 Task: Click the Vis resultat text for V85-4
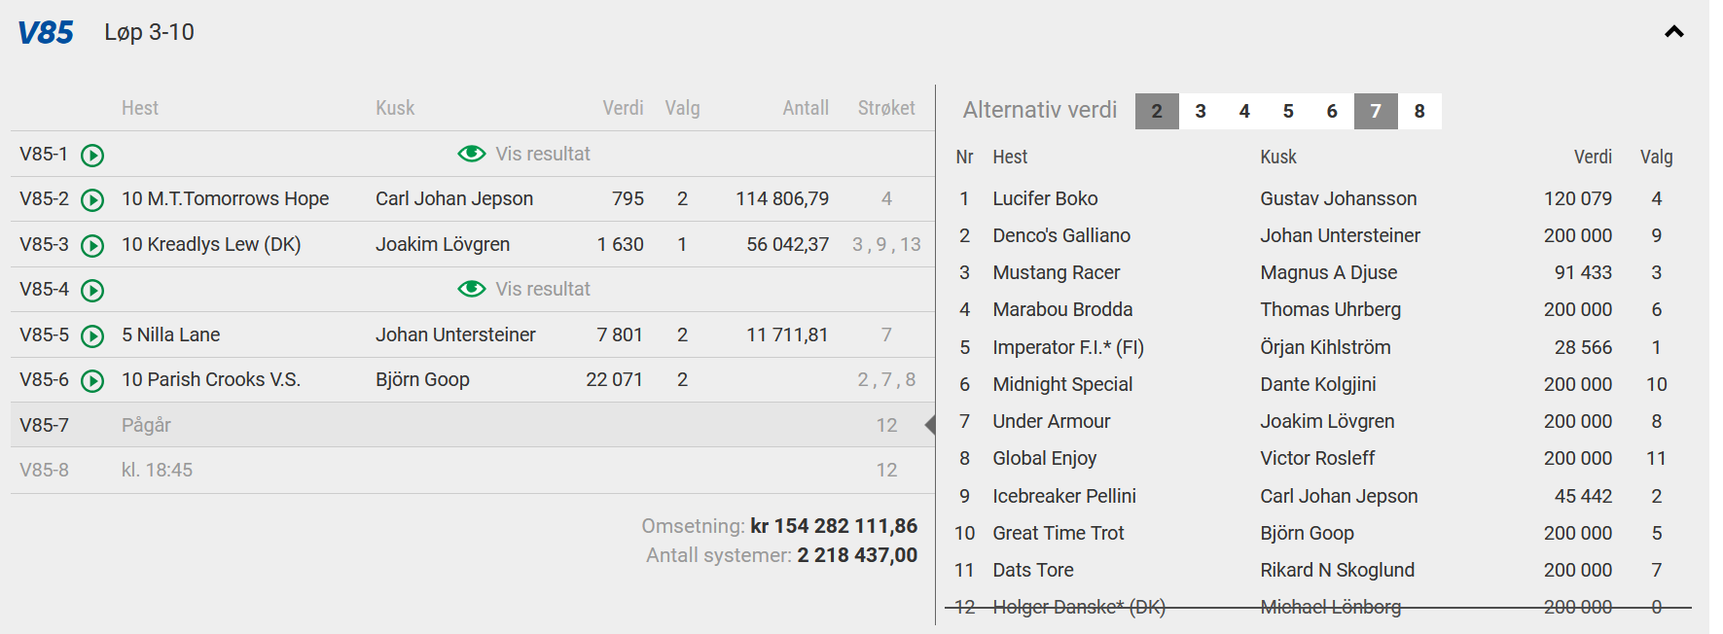click(x=542, y=289)
